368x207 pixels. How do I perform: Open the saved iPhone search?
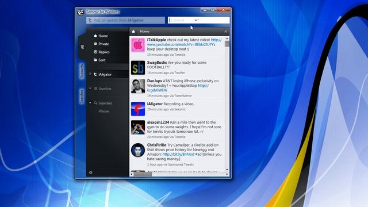click(103, 111)
